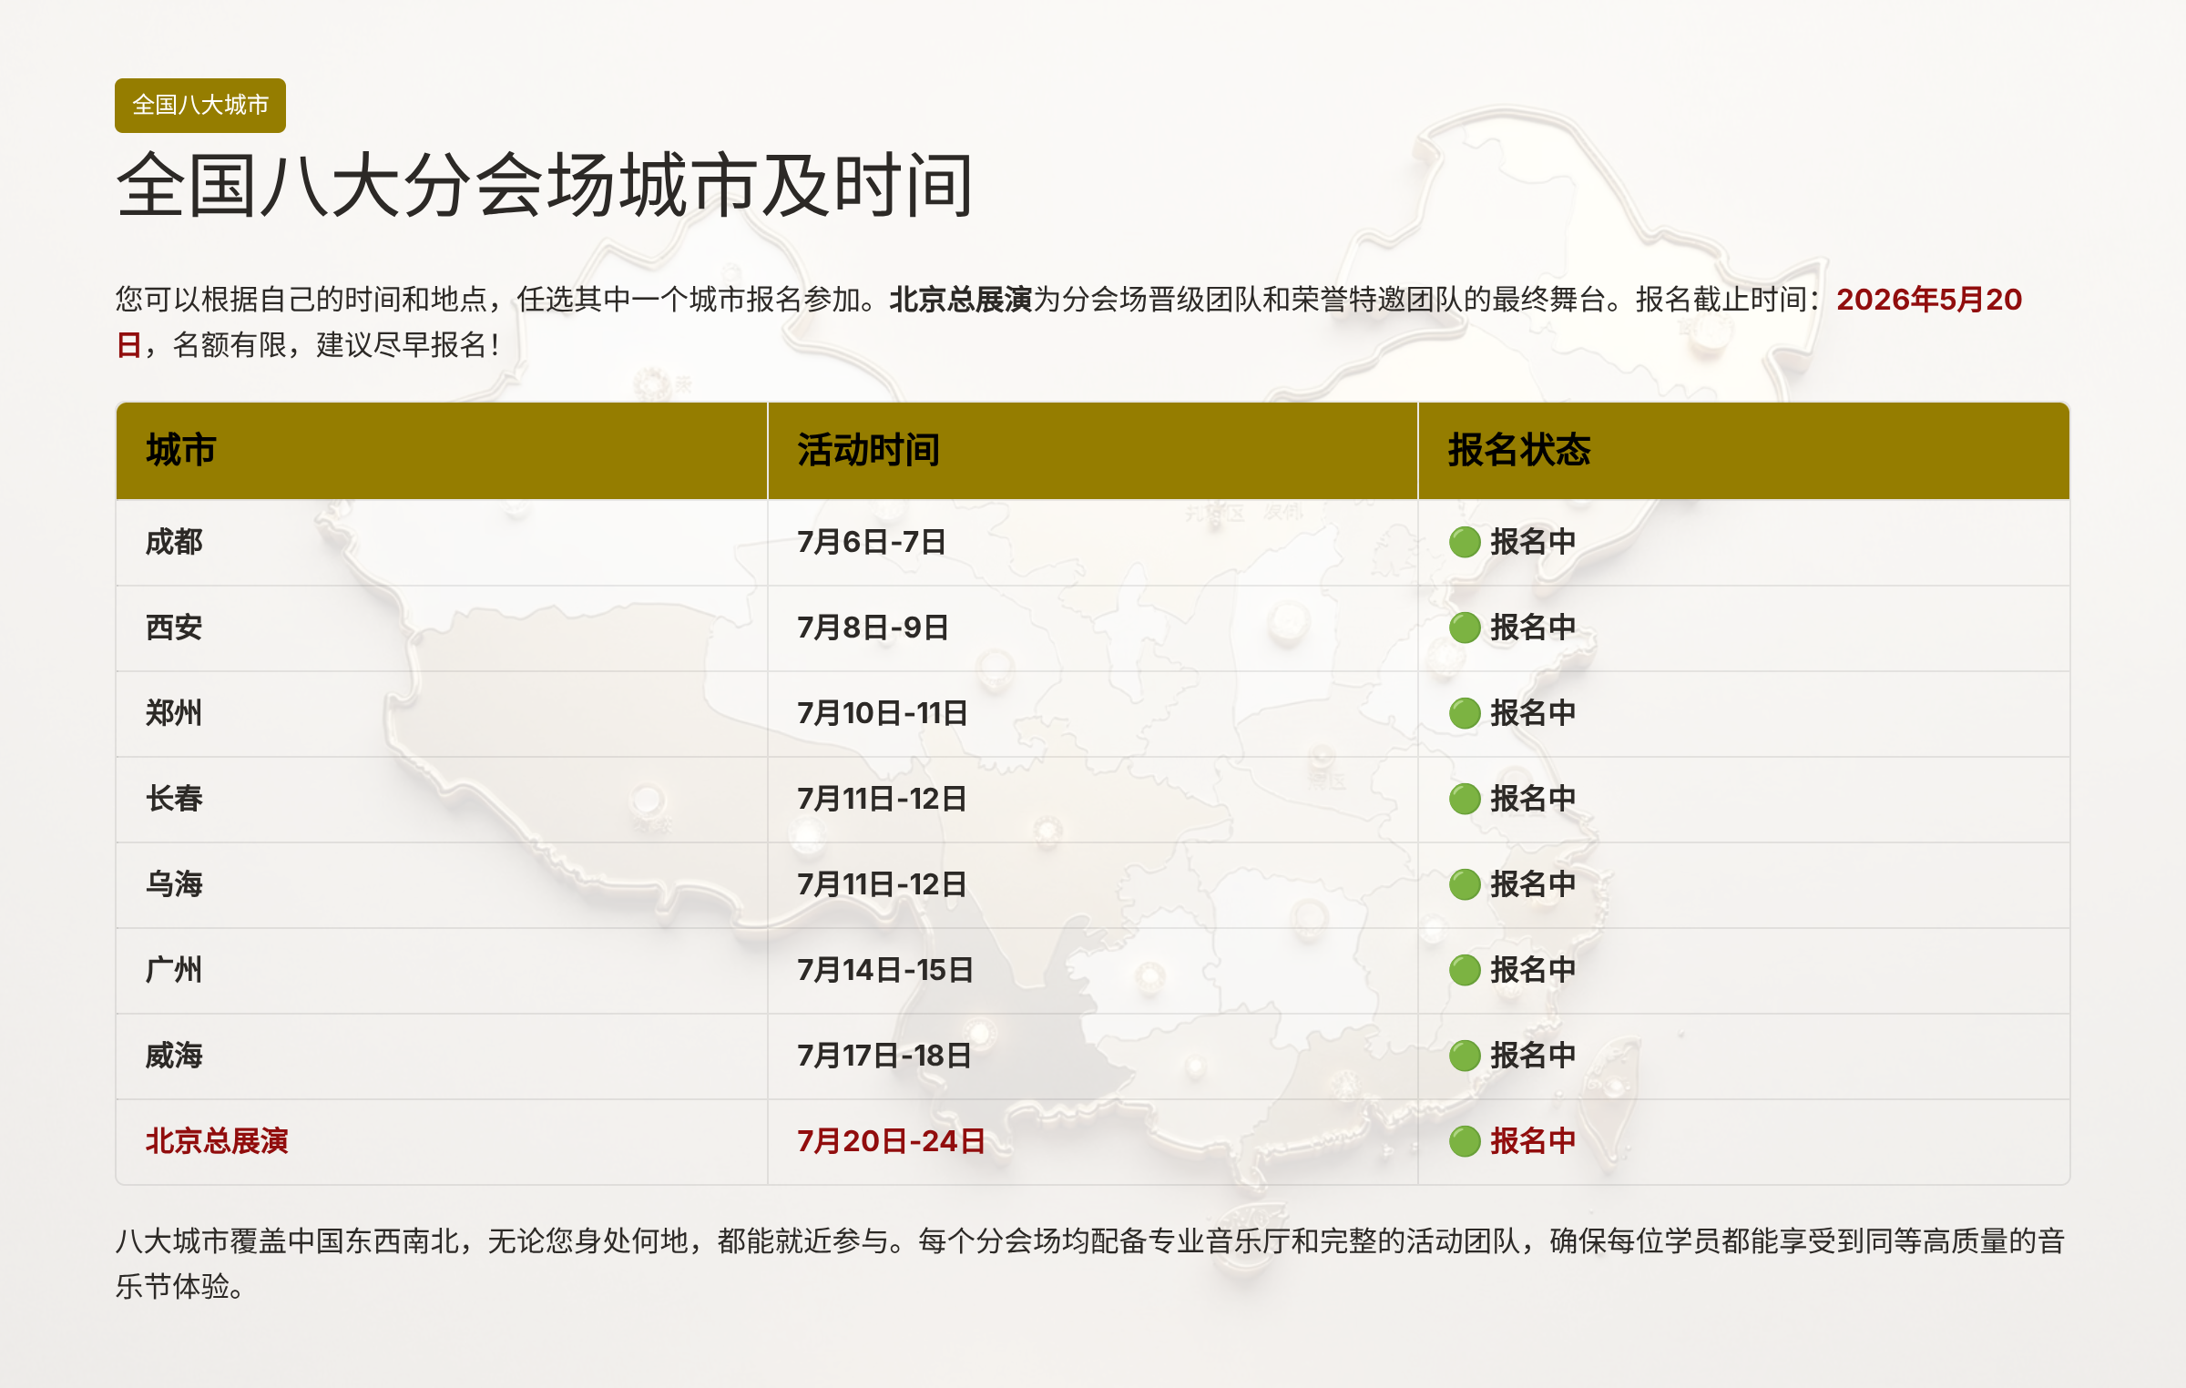2186x1388 pixels.
Task: Click the red deadline 2026年5月20 text
Action: (x=1928, y=300)
